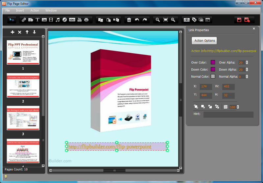Click the canvas horizontal scrollbar thumb
Viewport: 263px width, 183px height.
pos(114,170)
